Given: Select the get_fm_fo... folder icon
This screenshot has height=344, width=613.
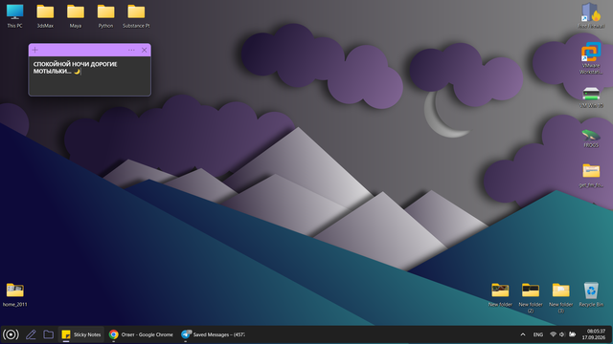Looking at the screenshot, I should (x=591, y=176).
